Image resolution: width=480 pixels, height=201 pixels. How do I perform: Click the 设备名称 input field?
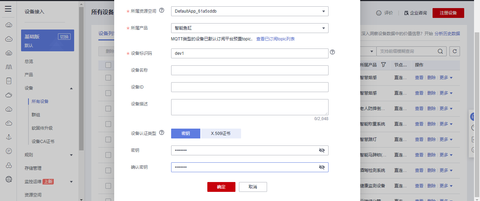pos(249,70)
